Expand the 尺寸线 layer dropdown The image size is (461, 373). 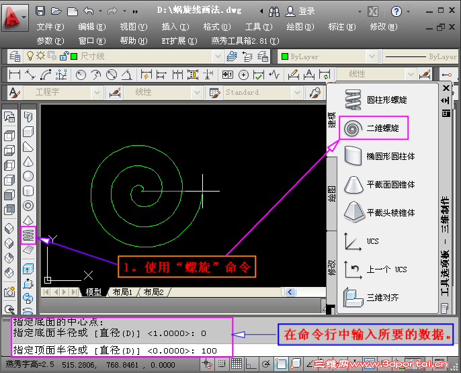point(218,56)
